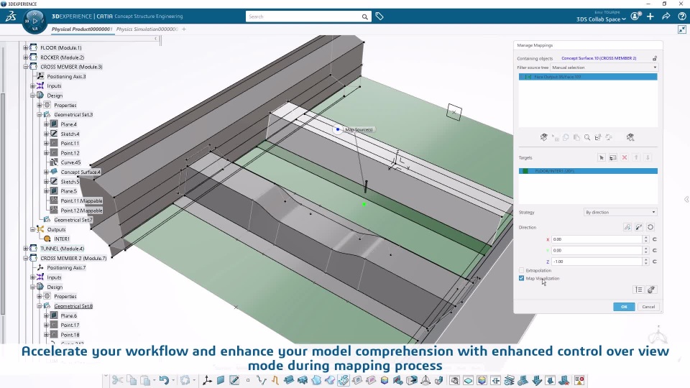Click the axis system tool in bottom toolbar
Image resolution: width=690 pixels, height=388 pixels.
(x=207, y=381)
